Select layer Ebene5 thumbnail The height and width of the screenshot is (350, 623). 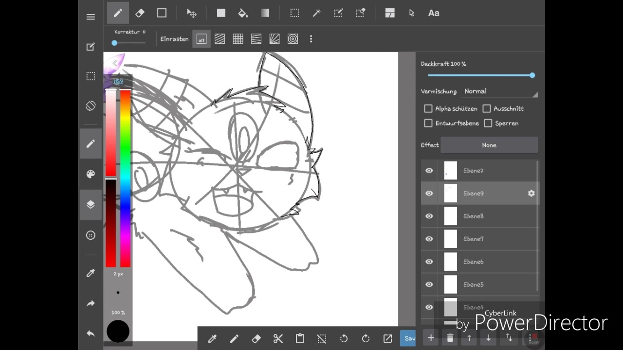point(451,284)
